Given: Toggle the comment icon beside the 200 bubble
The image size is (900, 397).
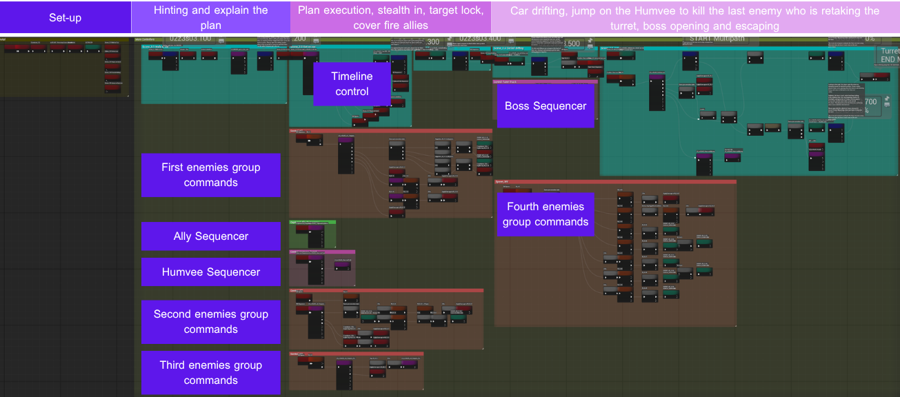Looking at the screenshot, I should (x=316, y=41).
